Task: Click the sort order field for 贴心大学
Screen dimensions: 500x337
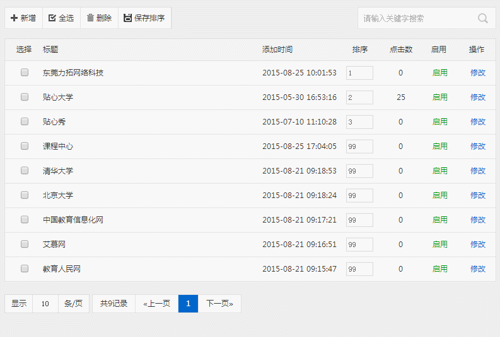Action: point(359,97)
